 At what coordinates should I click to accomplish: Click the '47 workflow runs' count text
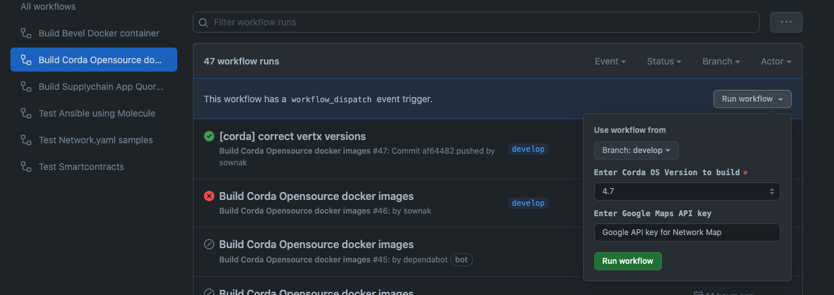point(242,61)
